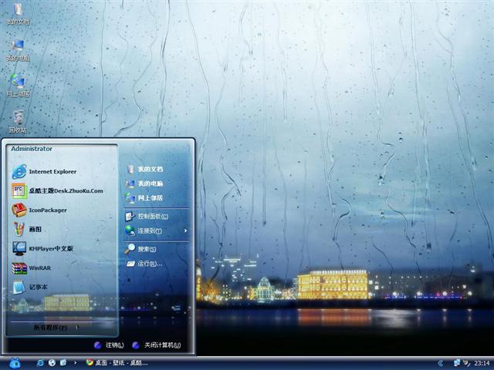This screenshot has width=494, height=370.
Task: Click the tray icon beside the clock
Action: pyautogui.click(x=466, y=363)
